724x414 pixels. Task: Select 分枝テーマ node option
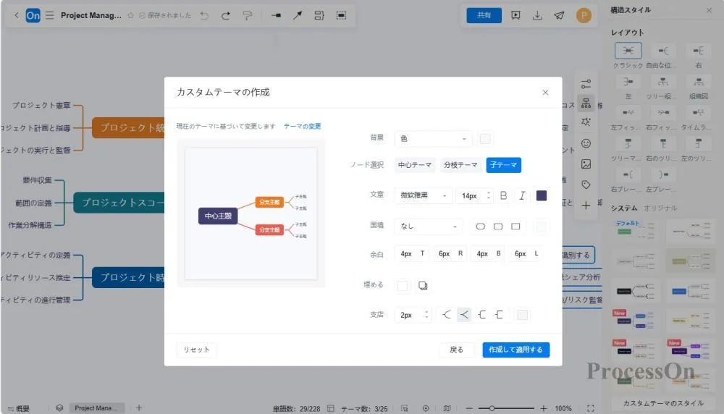tap(460, 165)
